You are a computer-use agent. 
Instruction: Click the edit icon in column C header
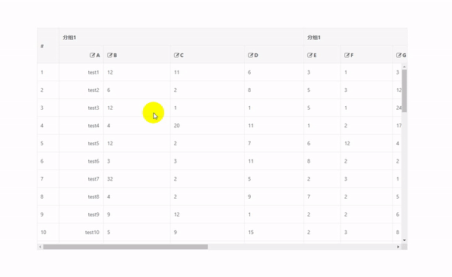[176, 55]
